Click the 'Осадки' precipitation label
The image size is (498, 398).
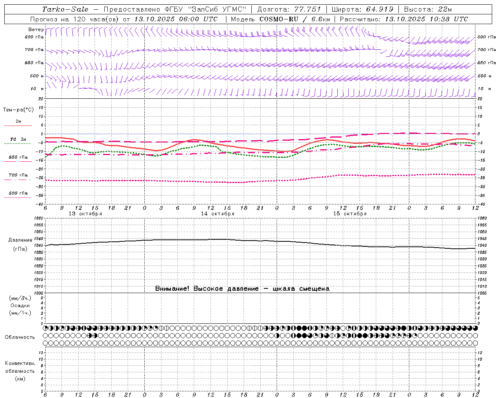(20, 305)
